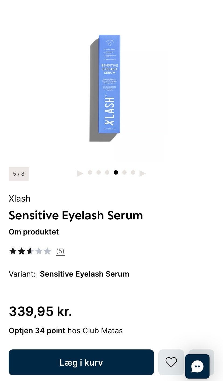Select the Sensitive Eyelash Serum variant label
This screenshot has width=223, height=381.
click(85, 274)
